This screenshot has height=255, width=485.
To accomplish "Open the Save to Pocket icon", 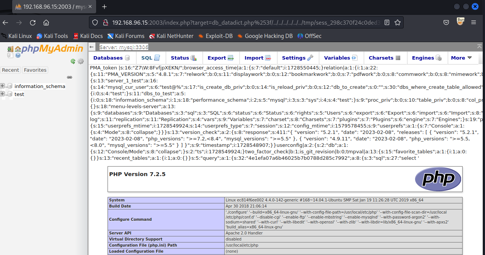I will point(447,22).
